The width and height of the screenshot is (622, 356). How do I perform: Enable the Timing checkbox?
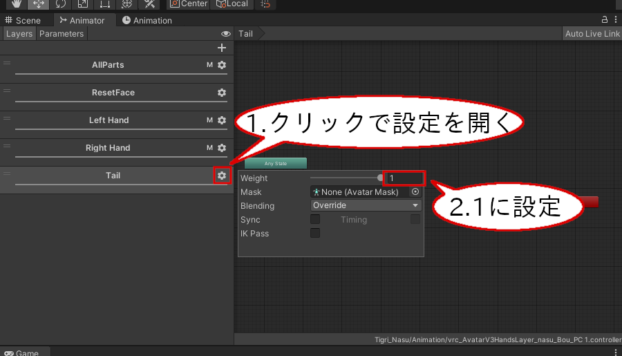tap(415, 219)
